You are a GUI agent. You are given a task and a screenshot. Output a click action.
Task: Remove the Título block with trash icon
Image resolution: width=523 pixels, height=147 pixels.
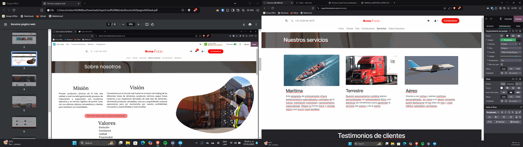point(520,79)
